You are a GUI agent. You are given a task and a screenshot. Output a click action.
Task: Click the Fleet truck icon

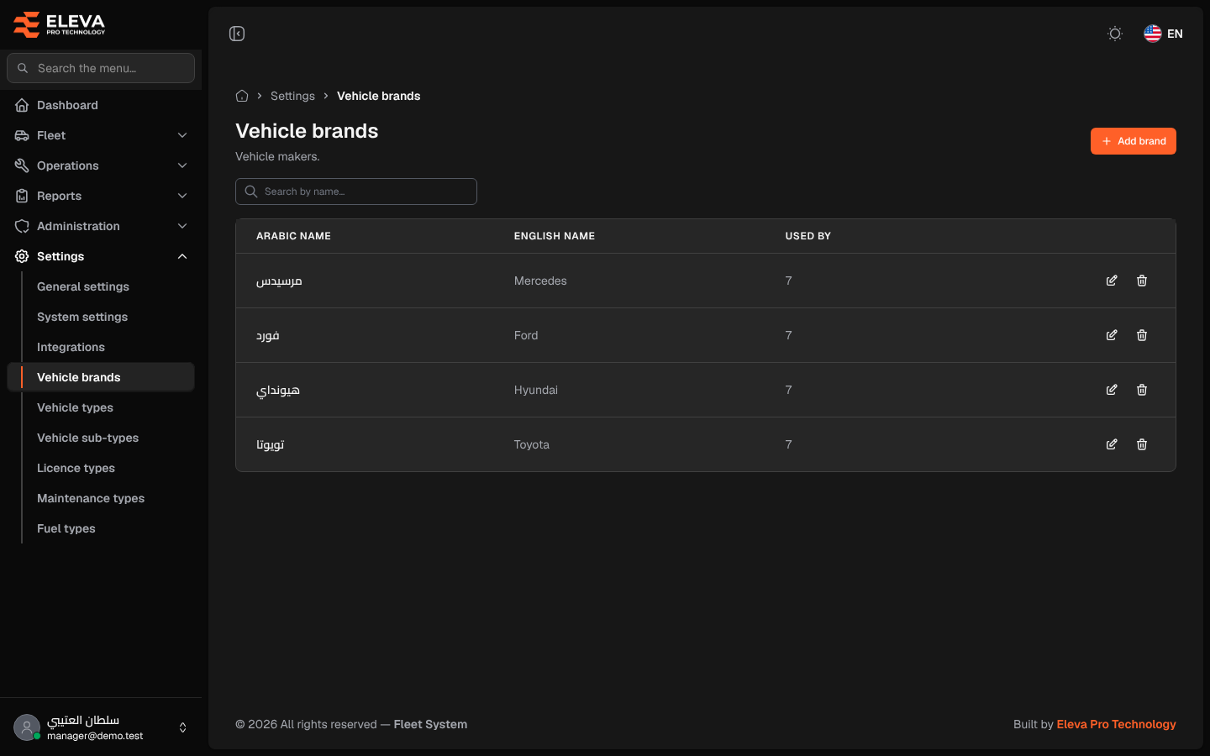pyautogui.click(x=22, y=135)
